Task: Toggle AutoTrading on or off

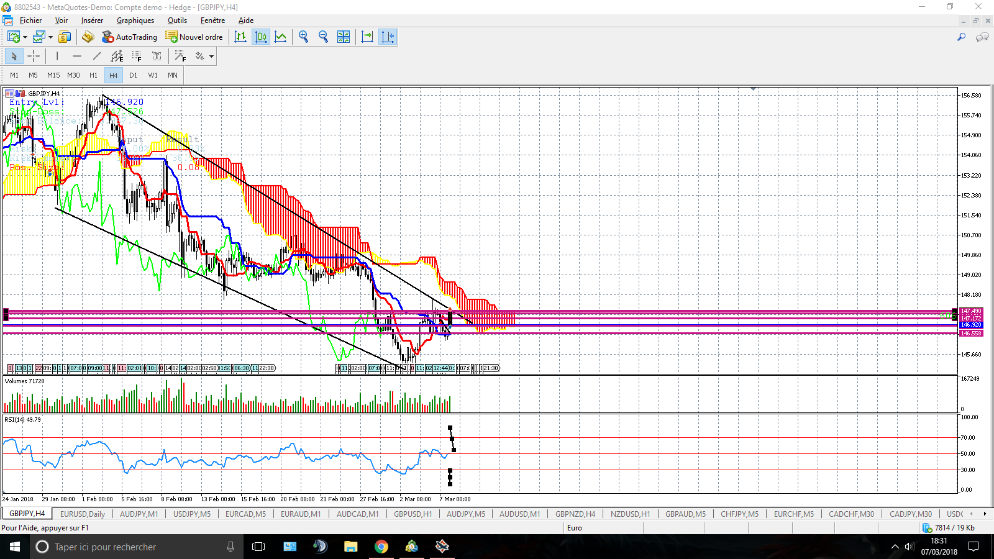Action: [130, 37]
